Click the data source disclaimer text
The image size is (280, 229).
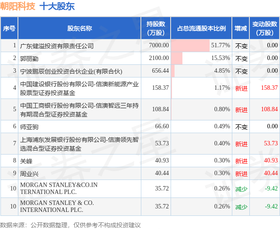coord(70,225)
